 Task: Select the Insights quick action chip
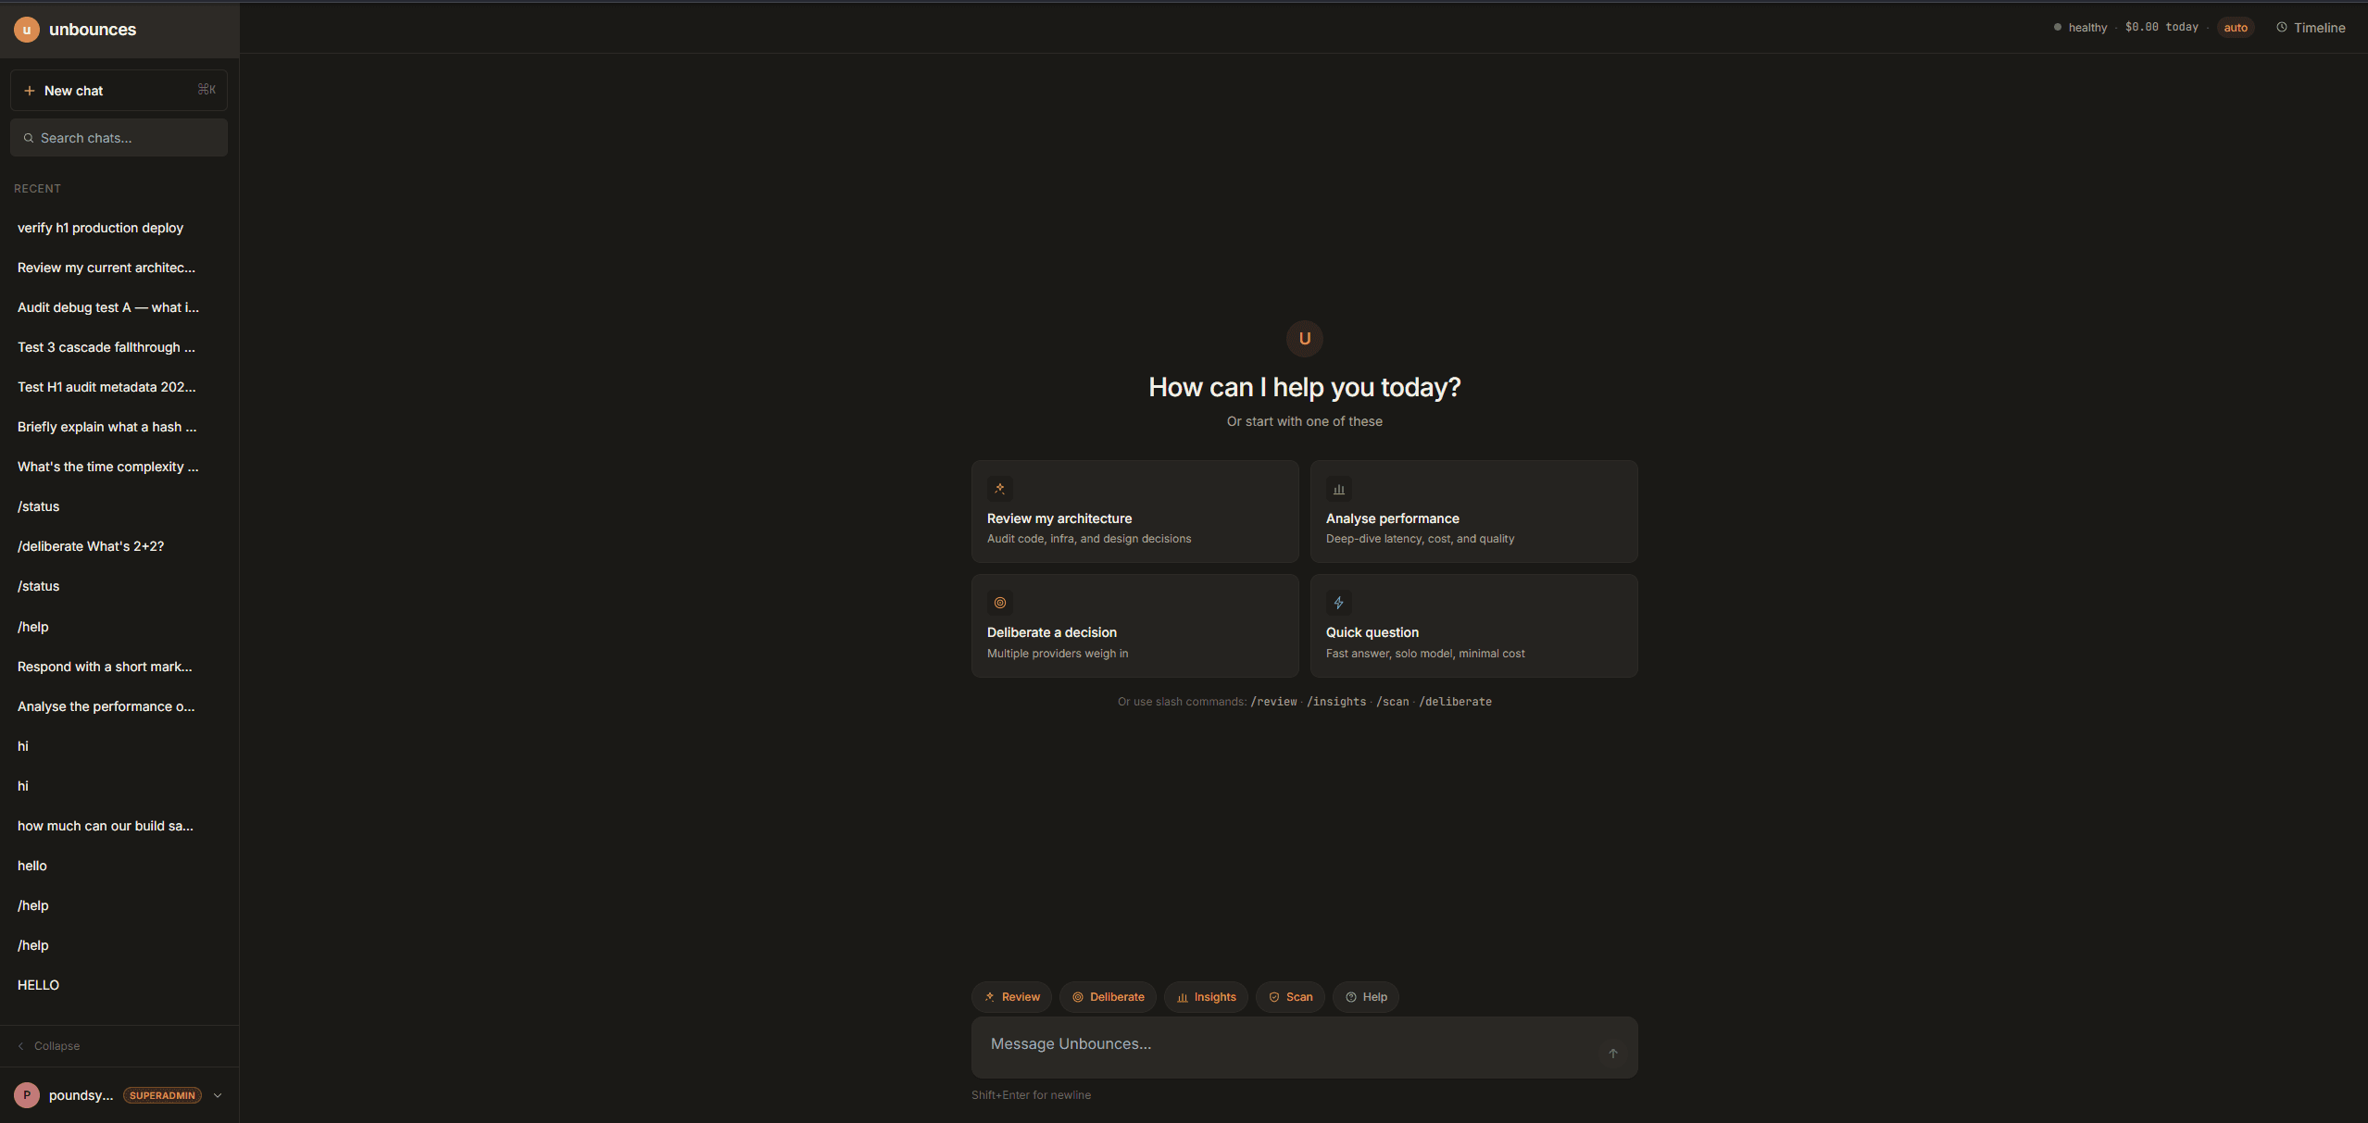(1207, 997)
